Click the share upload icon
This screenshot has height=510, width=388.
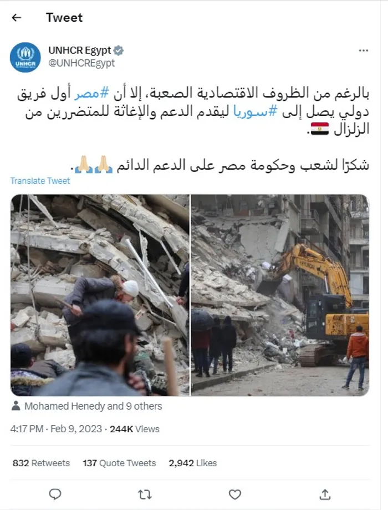click(325, 494)
